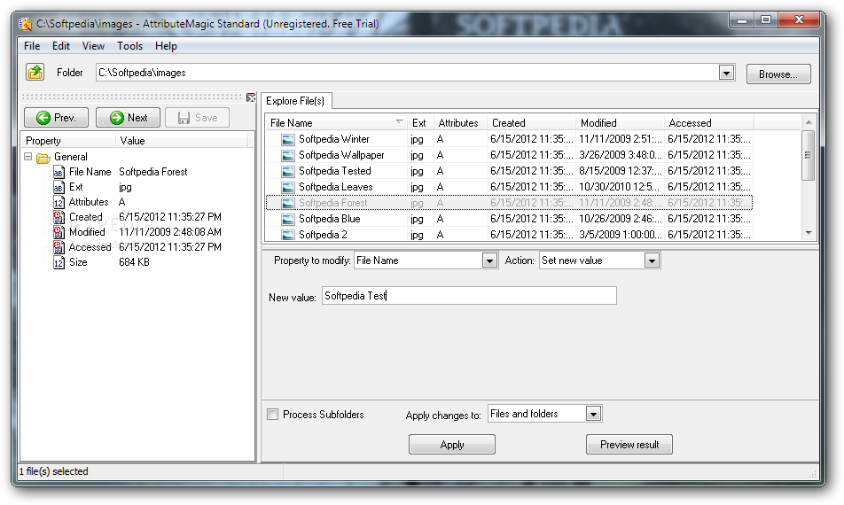
Task: Go to next file with Next button
Action: 128,118
